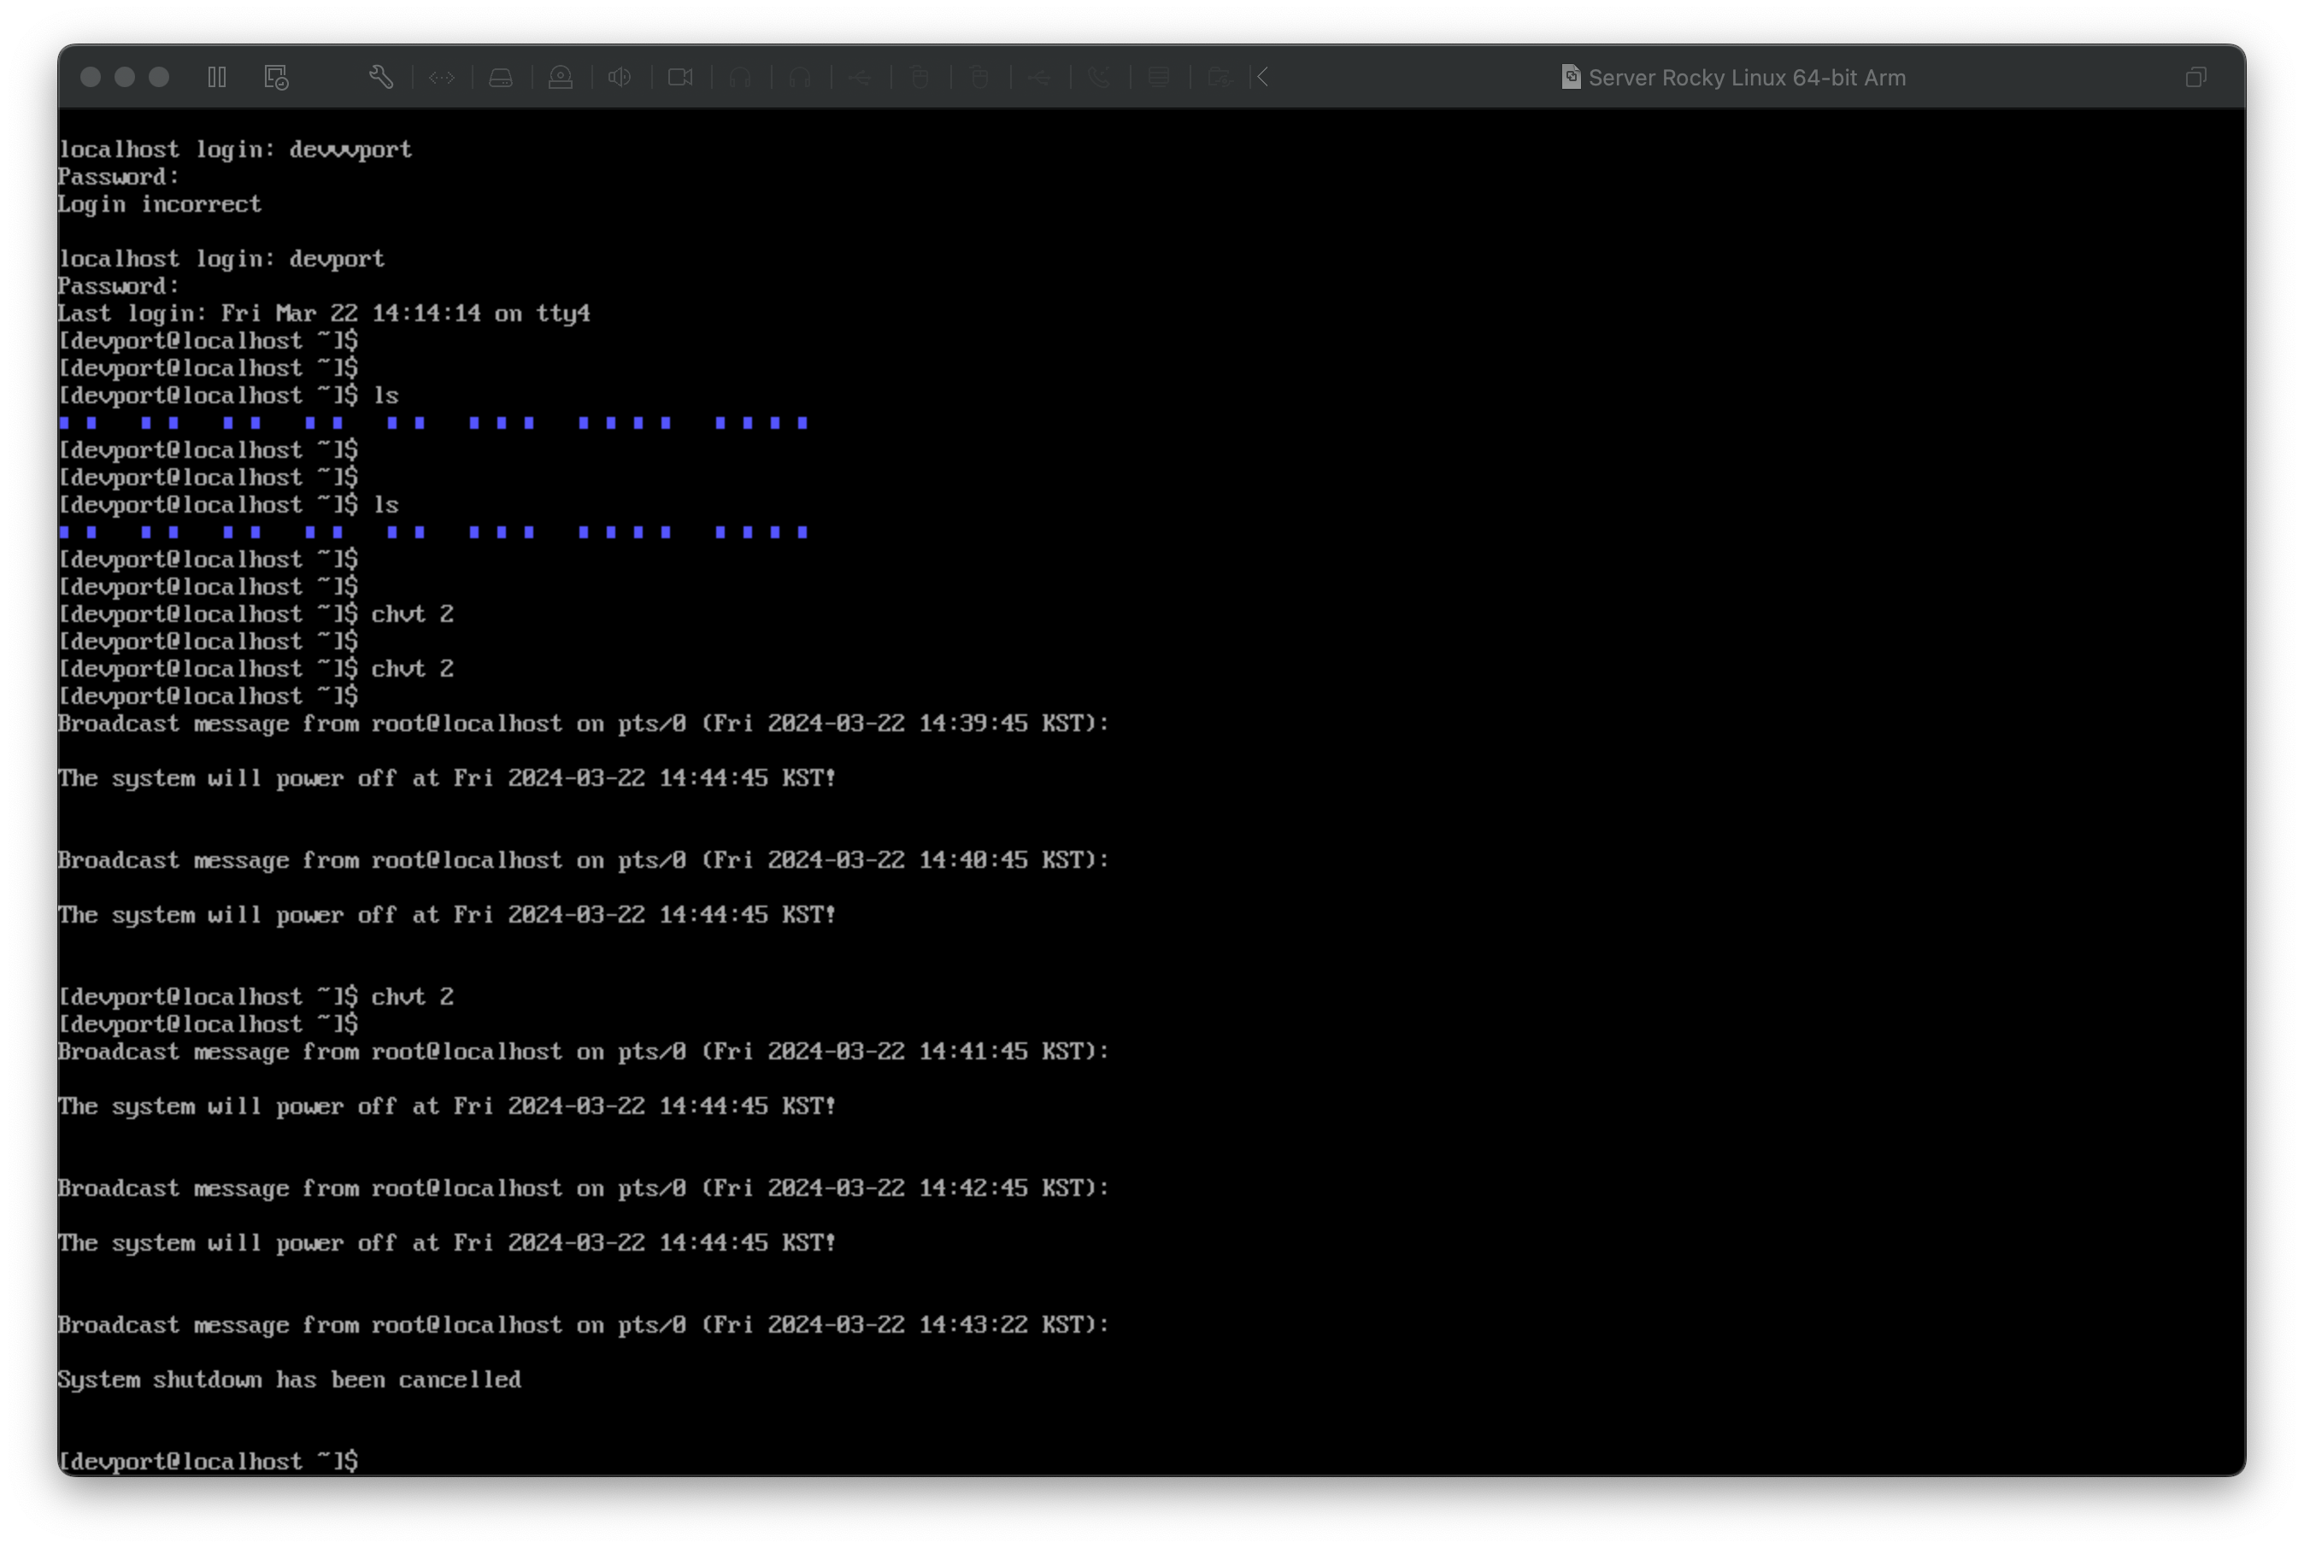Pause the virtual machine

(217, 77)
